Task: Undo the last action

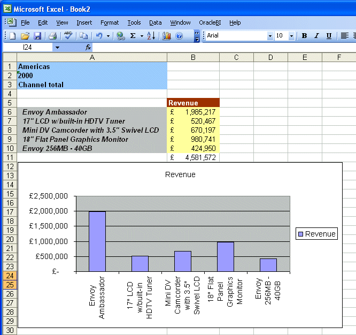Action: point(99,36)
